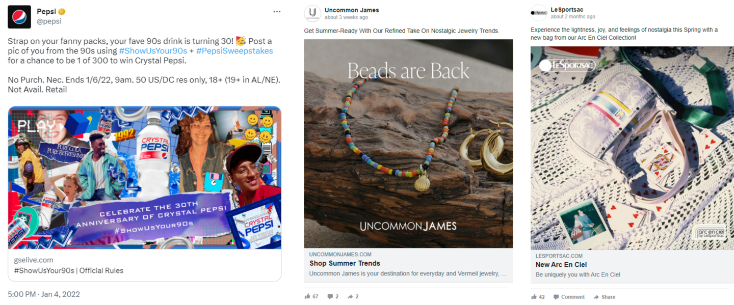Click Comment on the LeSportsac post
The height and width of the screenshot is (305, 734).
tap(569, 297)
